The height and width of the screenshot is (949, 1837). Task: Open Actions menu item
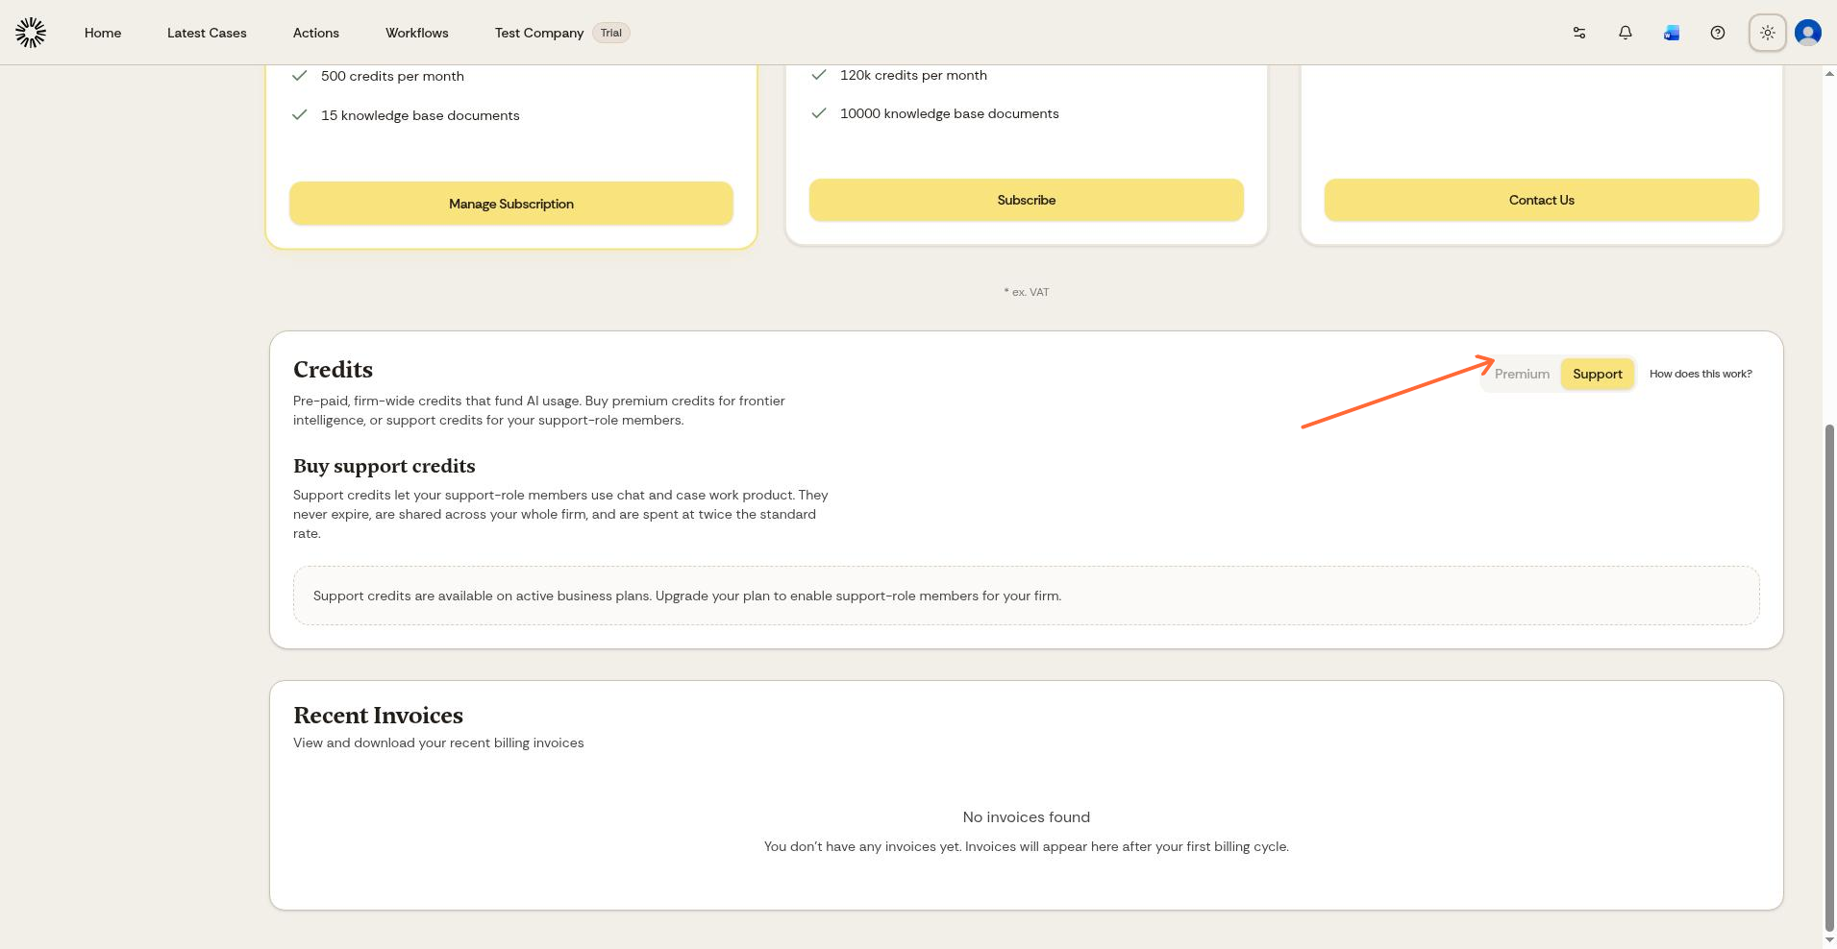pyautogui.click(x=316, y=33)
